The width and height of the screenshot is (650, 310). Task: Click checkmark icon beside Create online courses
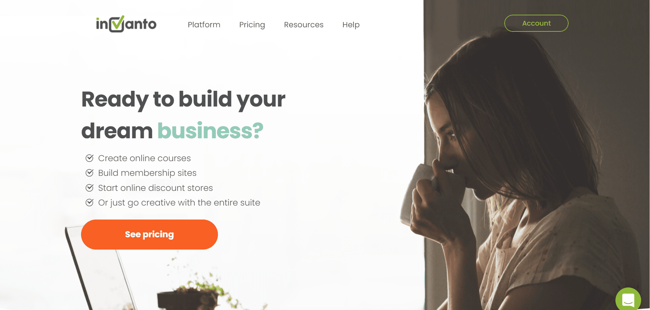coord(90,158)
